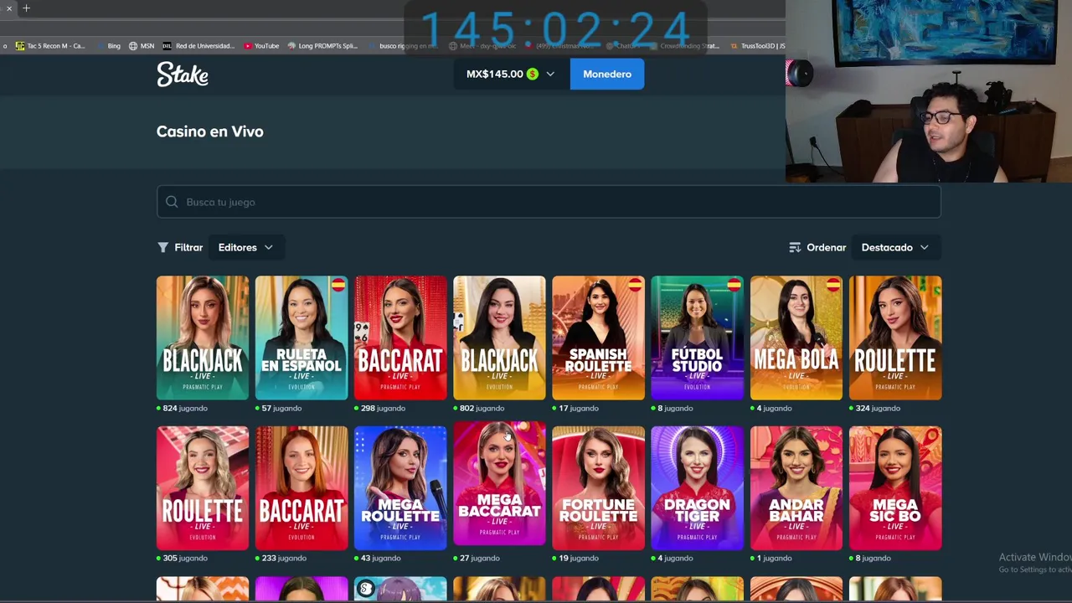Click the Filtrar funnel icon

163,247
